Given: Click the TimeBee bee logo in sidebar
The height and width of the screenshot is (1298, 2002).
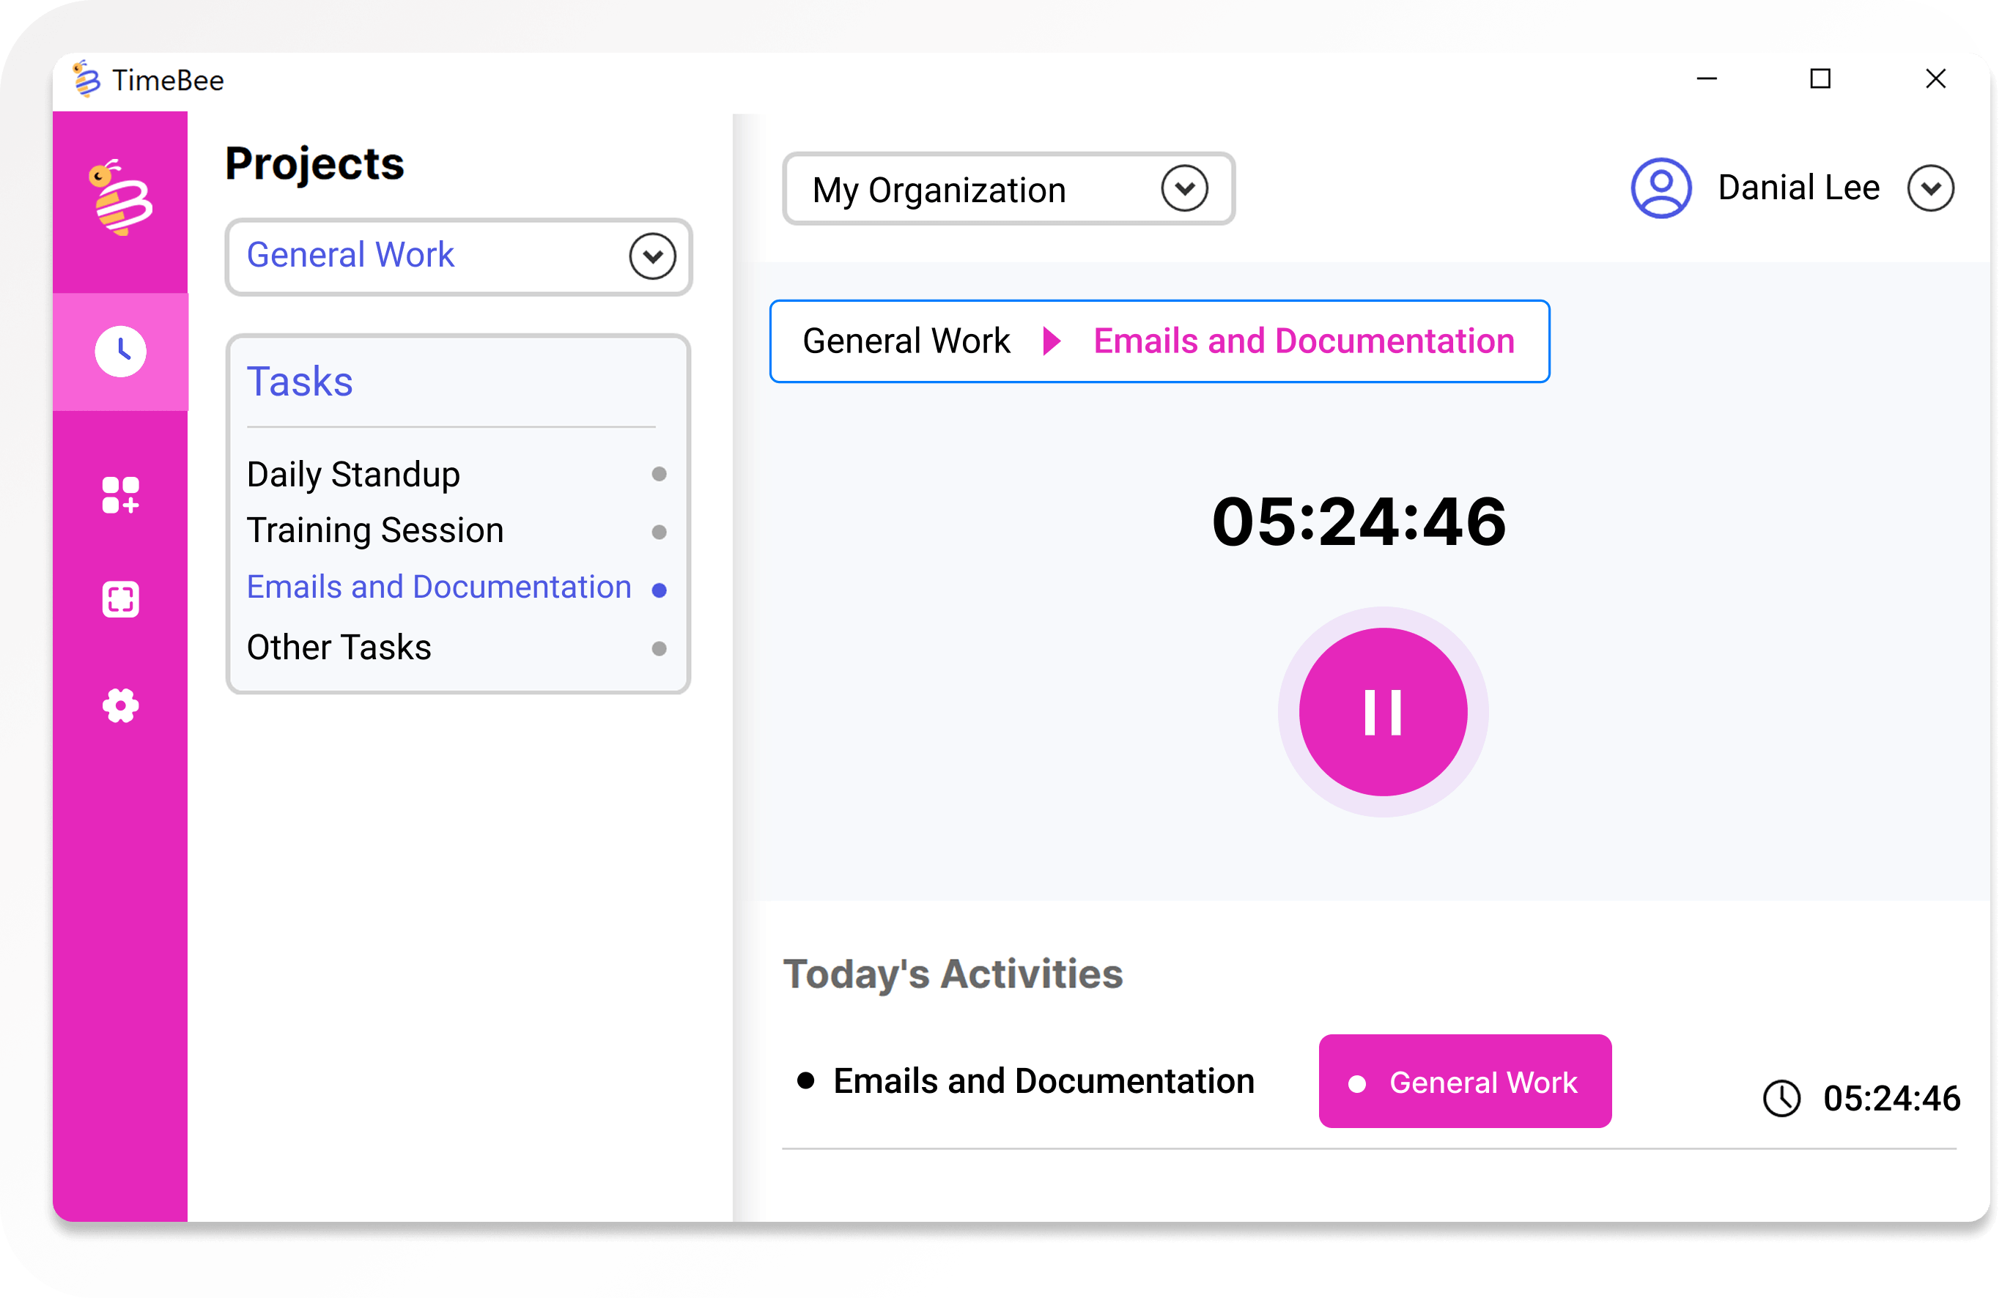Looking at the screenshot, I should pos(121,198).
